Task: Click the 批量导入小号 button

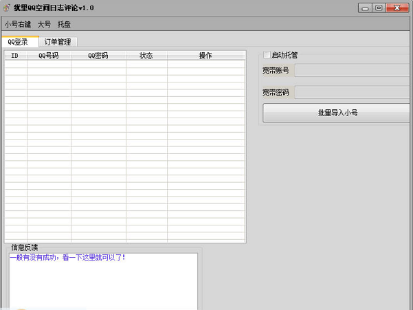Action: pos(337,113)
